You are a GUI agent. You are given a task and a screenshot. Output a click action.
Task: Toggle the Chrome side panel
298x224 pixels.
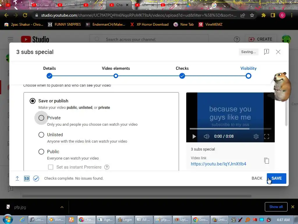tap(273, 15)
